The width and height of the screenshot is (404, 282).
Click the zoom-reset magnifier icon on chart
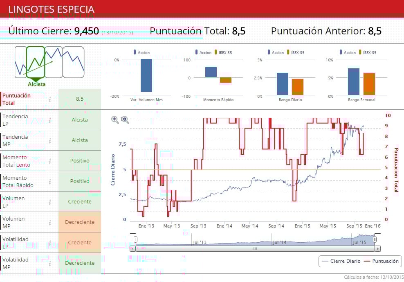pos(125,120)
